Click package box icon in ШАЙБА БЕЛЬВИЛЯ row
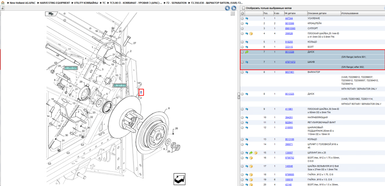This screenshot has height=186, width=385. 251,166
